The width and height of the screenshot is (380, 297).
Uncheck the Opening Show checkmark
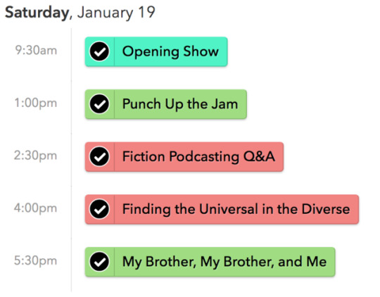coord(99,51)
